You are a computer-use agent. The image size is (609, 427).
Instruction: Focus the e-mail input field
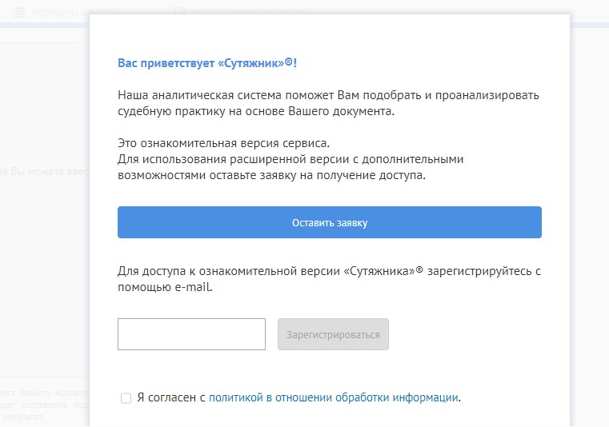click(191, 334)
